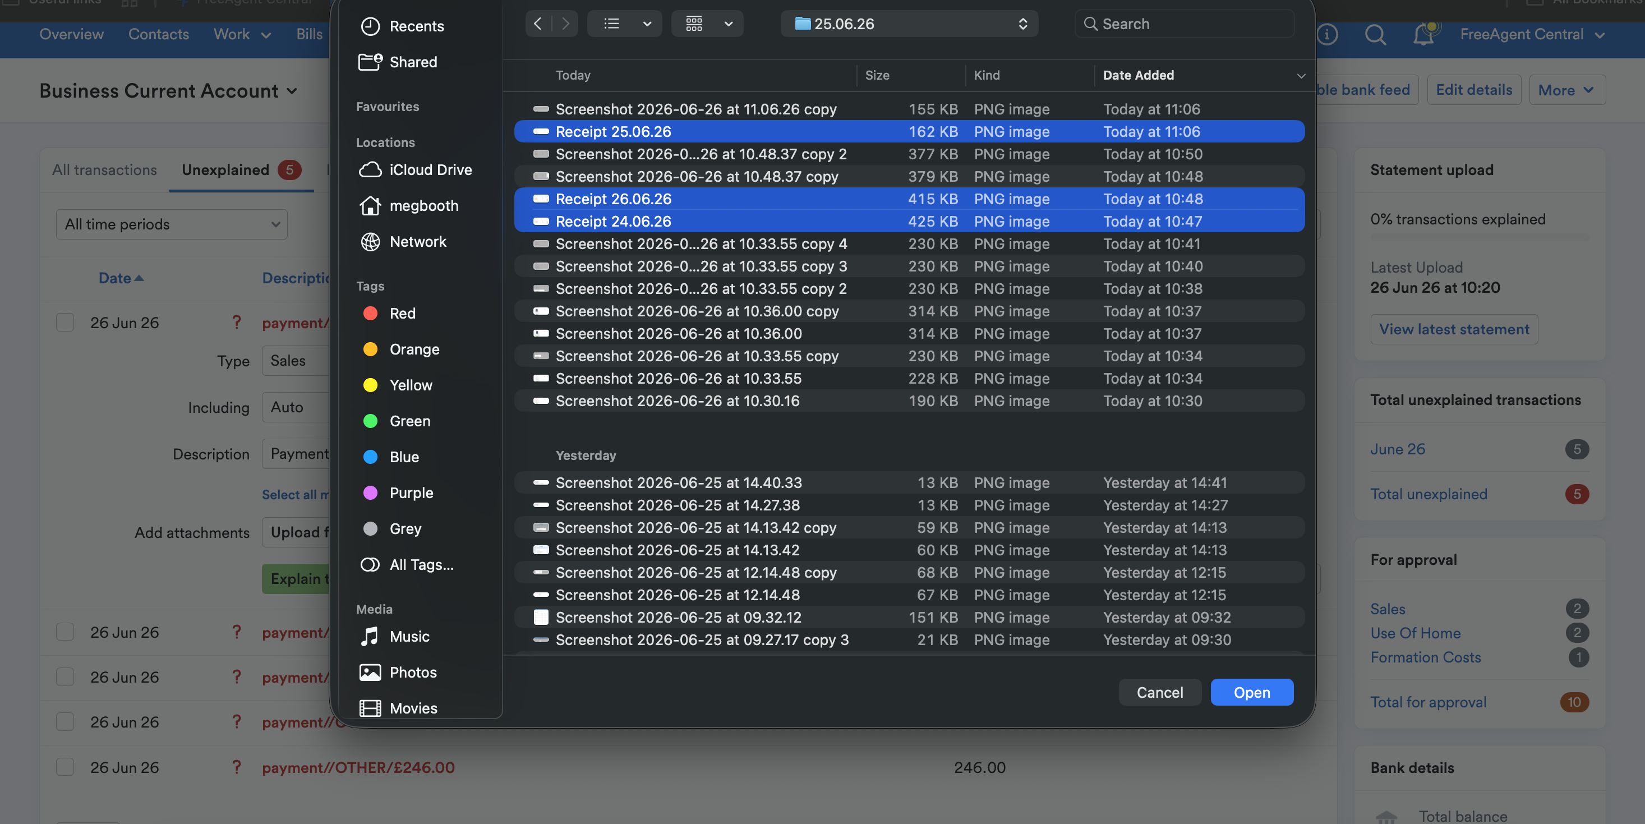The height and width of the screenshot is (824, 1645).
Task: Cancel the file dialog
Action: click(x=1160, y=692)
